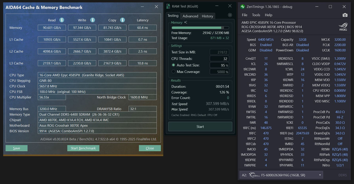Click the ZenTimings app icon in title bar

pyautogui.click(x=243, y=7)
